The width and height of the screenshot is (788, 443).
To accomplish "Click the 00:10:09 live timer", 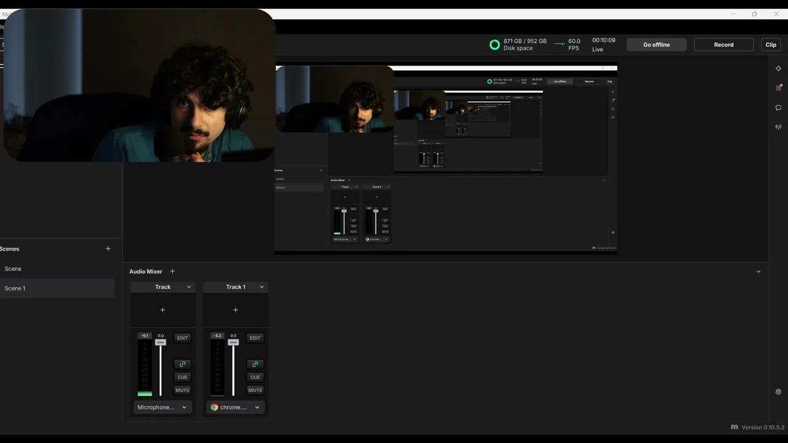I will (x=604, y=40).
